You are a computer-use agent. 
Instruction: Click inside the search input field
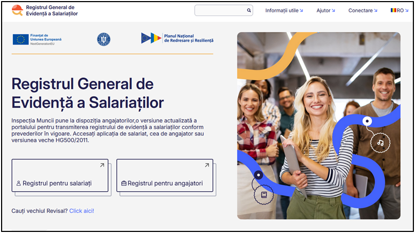pyautogui.click(x=220, y=10)
